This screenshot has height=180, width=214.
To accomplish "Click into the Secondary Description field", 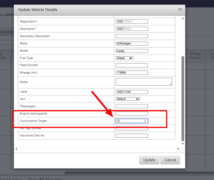I will (132, 36).
